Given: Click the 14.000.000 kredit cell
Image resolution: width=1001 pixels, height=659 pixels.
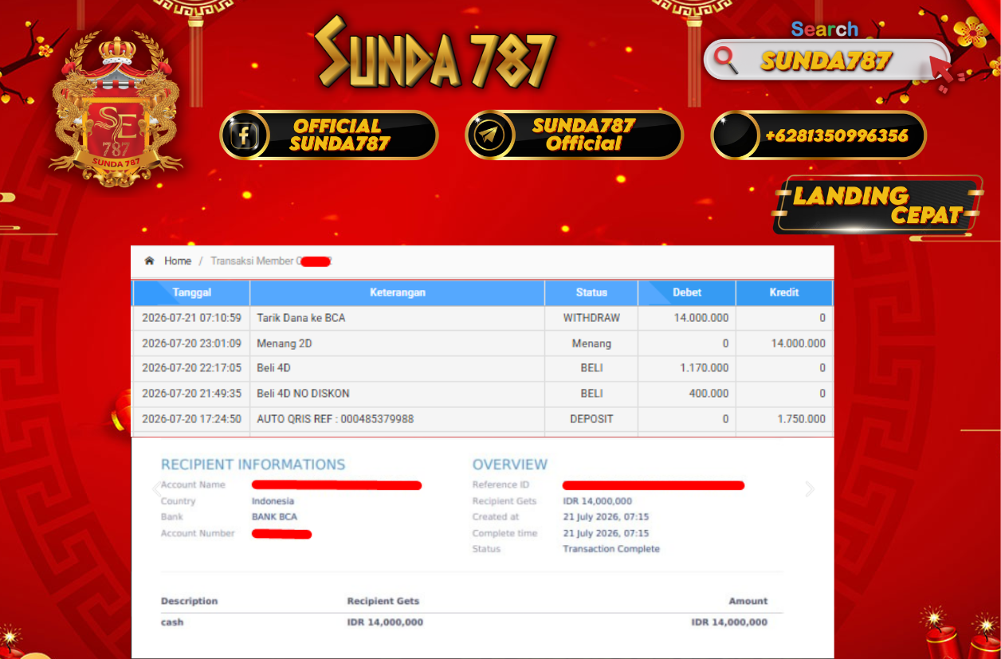Looking at the screenshot, I should pyautogui.click(x=784, y=343).
